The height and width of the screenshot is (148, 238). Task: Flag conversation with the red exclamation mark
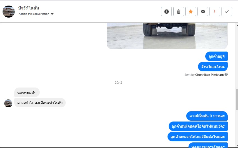click(x=215, y=11)
